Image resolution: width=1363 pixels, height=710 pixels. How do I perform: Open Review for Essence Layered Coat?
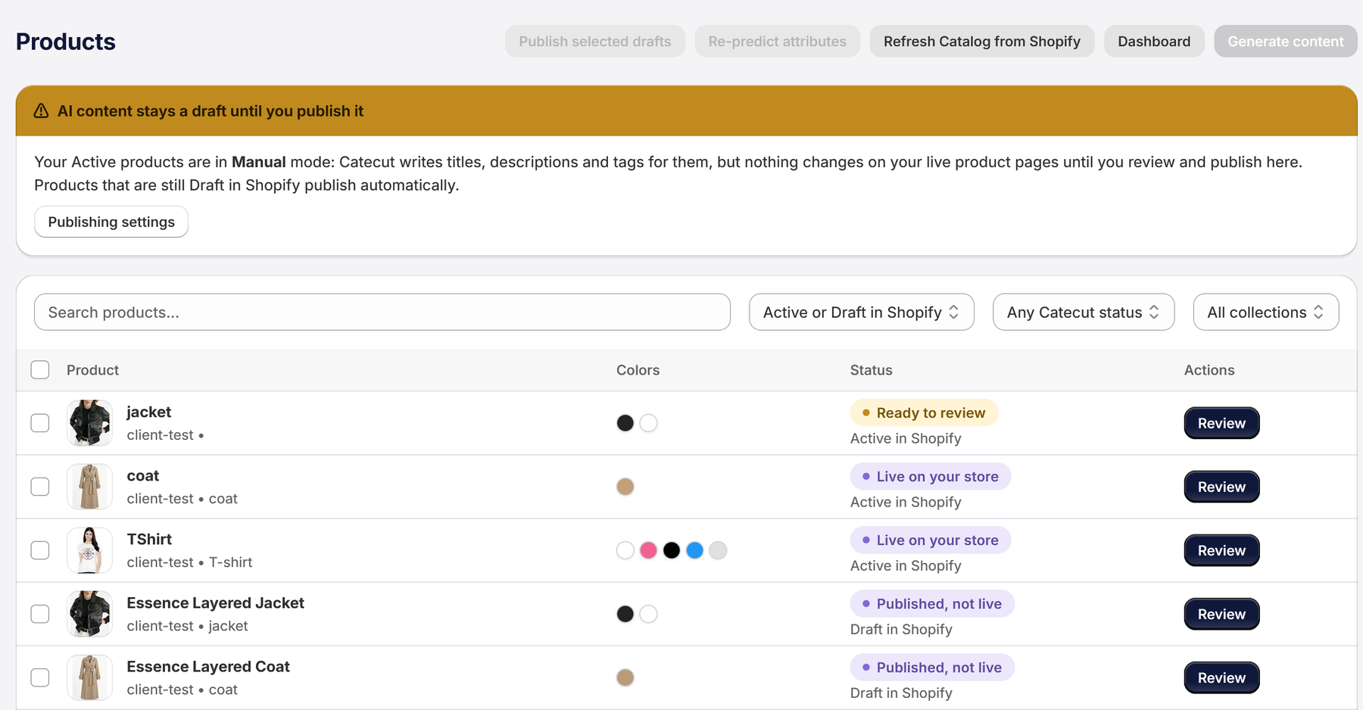tap(1221, 677)
